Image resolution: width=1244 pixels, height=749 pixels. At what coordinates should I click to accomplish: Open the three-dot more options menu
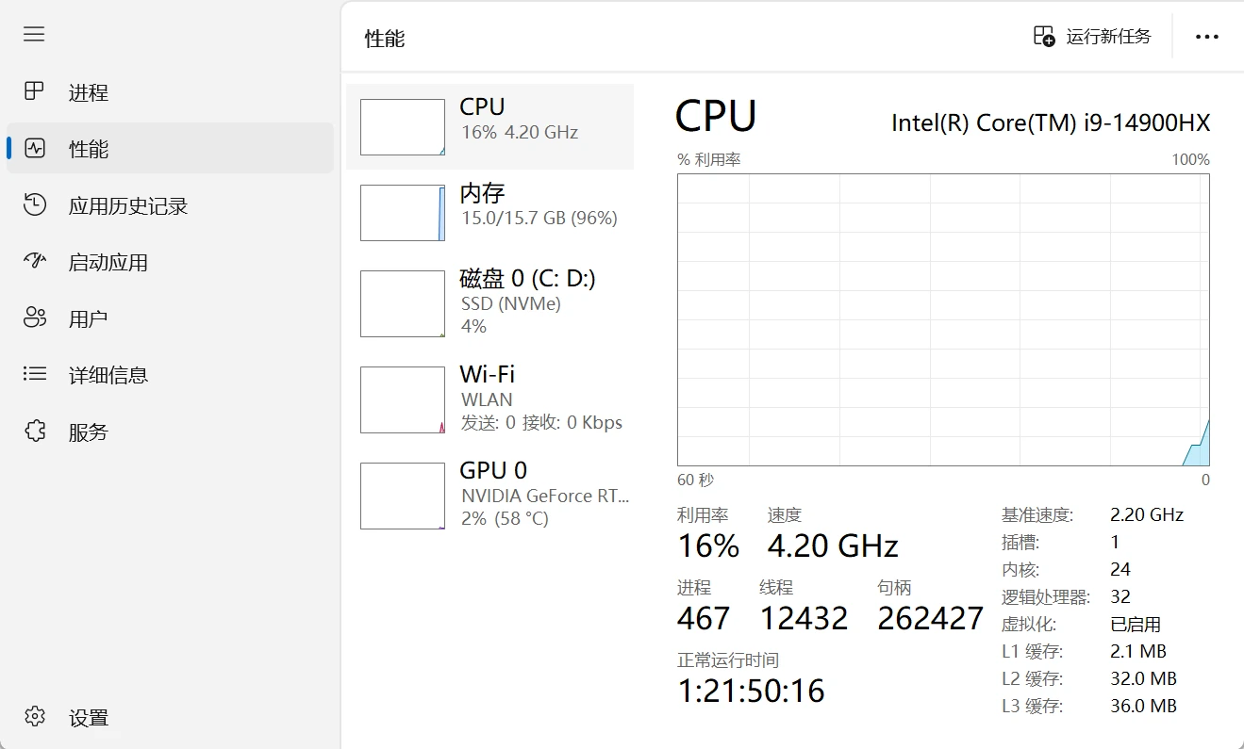pos(1207,37)
